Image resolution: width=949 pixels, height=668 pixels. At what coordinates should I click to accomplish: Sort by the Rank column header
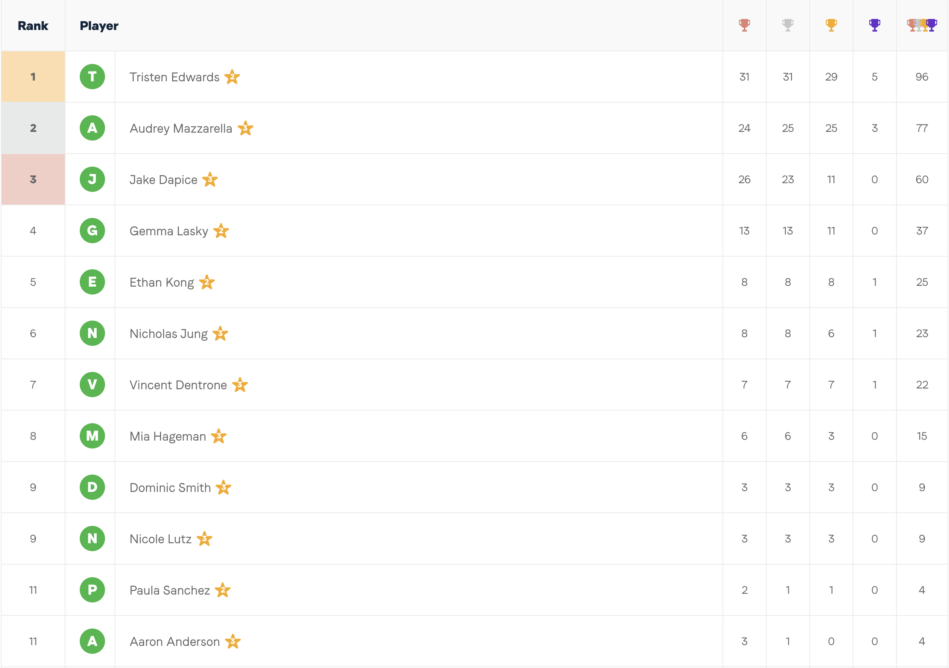click(33, 26)
